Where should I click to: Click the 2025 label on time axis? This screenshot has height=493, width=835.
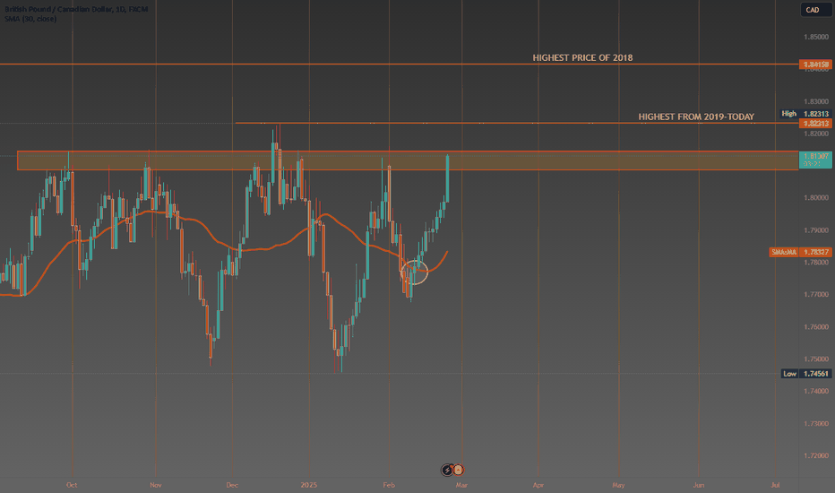click(x=309, y=485)
